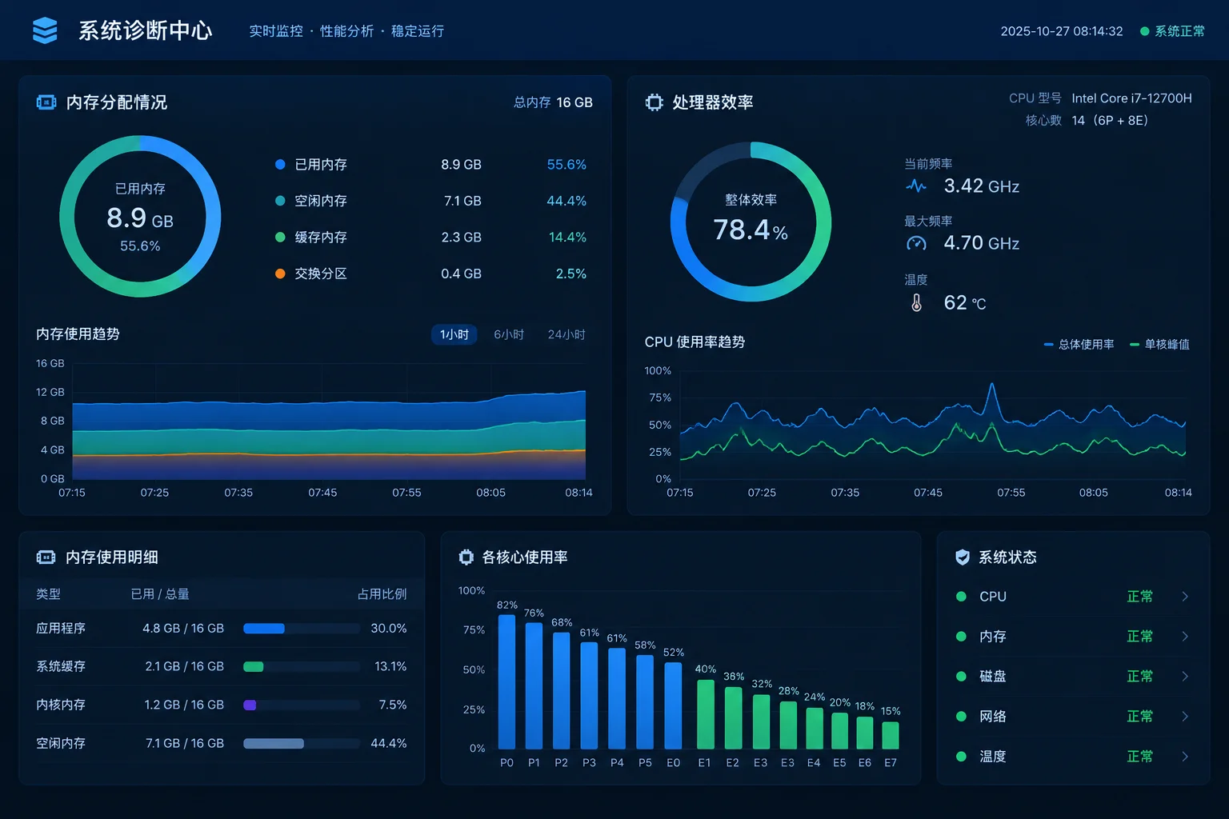Image resolution: width=1229 pixels, height=819 pixels.
Task: Switch the memory trend to 24小时
Action: (566, 334)
